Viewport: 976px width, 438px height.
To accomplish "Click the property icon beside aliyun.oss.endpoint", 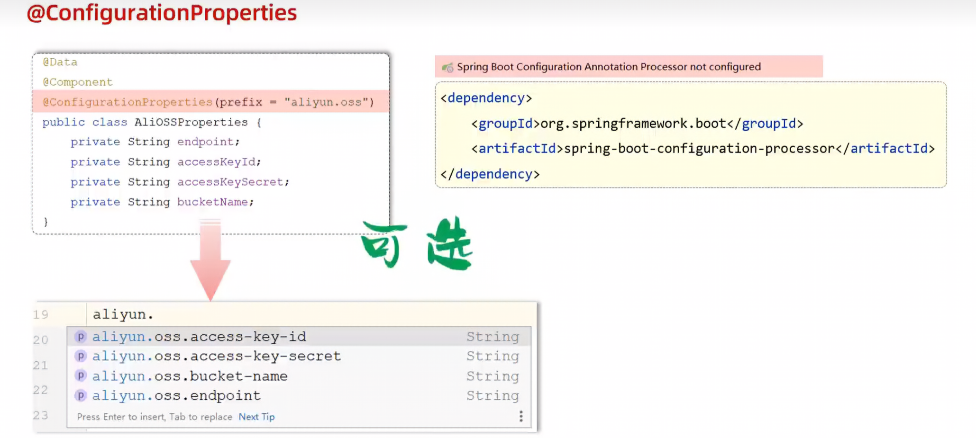I will coord(81,395).
